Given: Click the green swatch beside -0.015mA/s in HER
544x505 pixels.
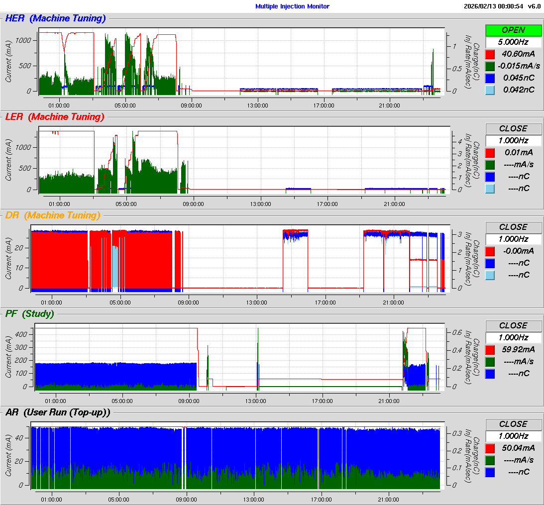Looking at the screenshot, I should point(490,66).
